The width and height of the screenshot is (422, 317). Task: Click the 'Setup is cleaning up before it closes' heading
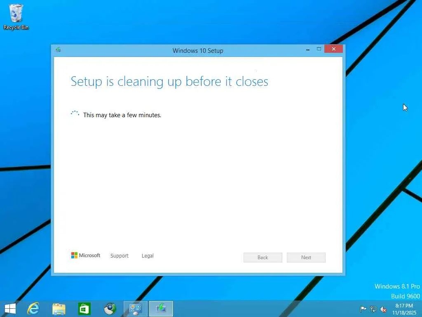click(x=169, y=82)
